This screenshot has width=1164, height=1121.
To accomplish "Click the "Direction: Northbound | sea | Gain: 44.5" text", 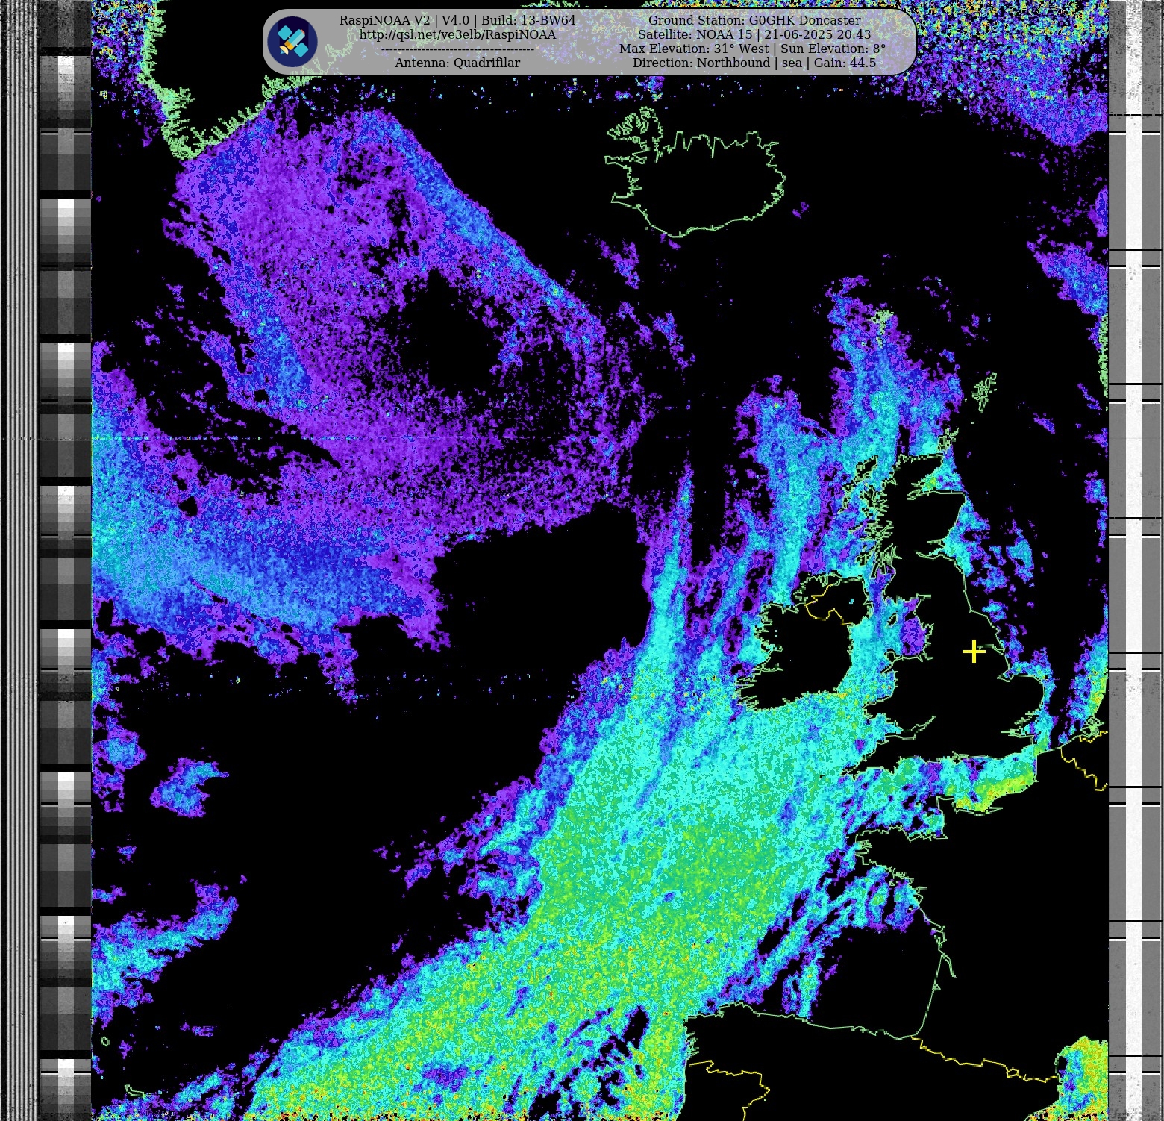I will [x=754, y=63].
